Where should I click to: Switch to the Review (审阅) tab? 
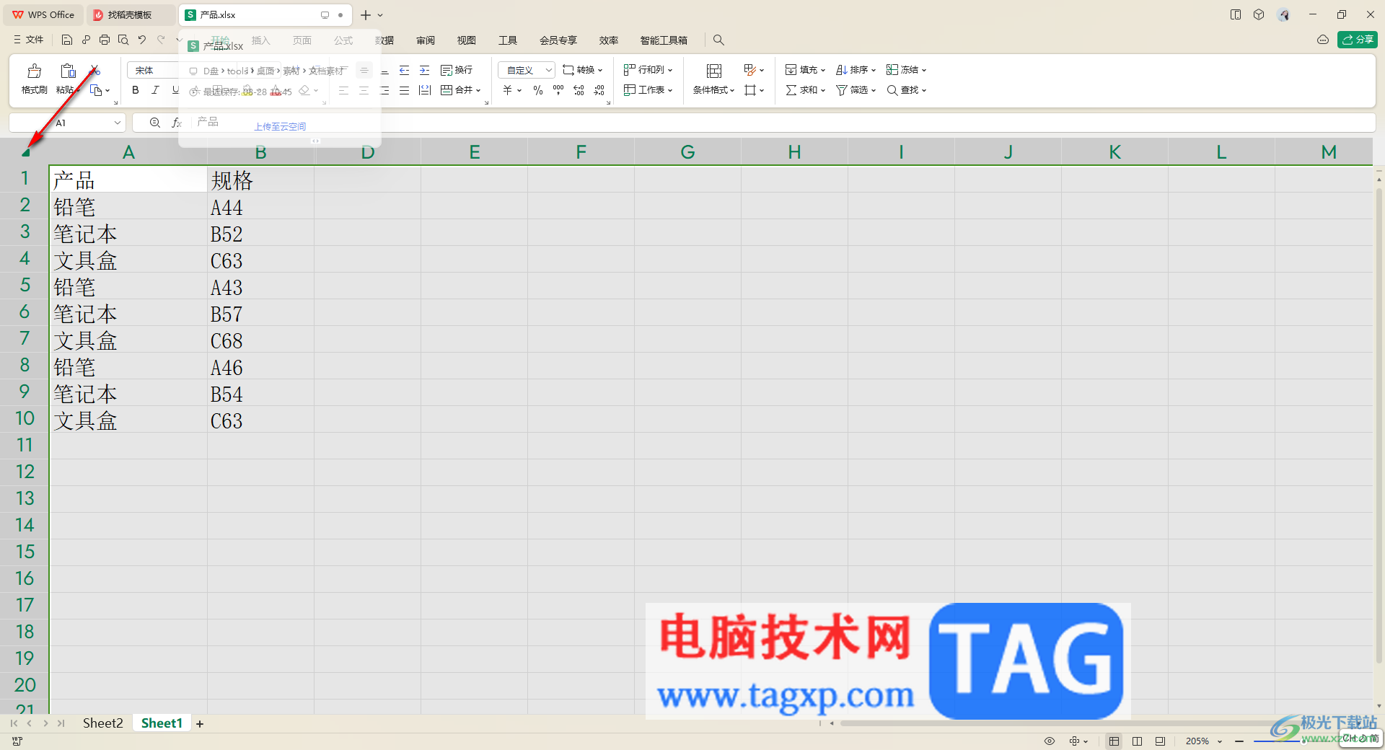coord(426,40)
